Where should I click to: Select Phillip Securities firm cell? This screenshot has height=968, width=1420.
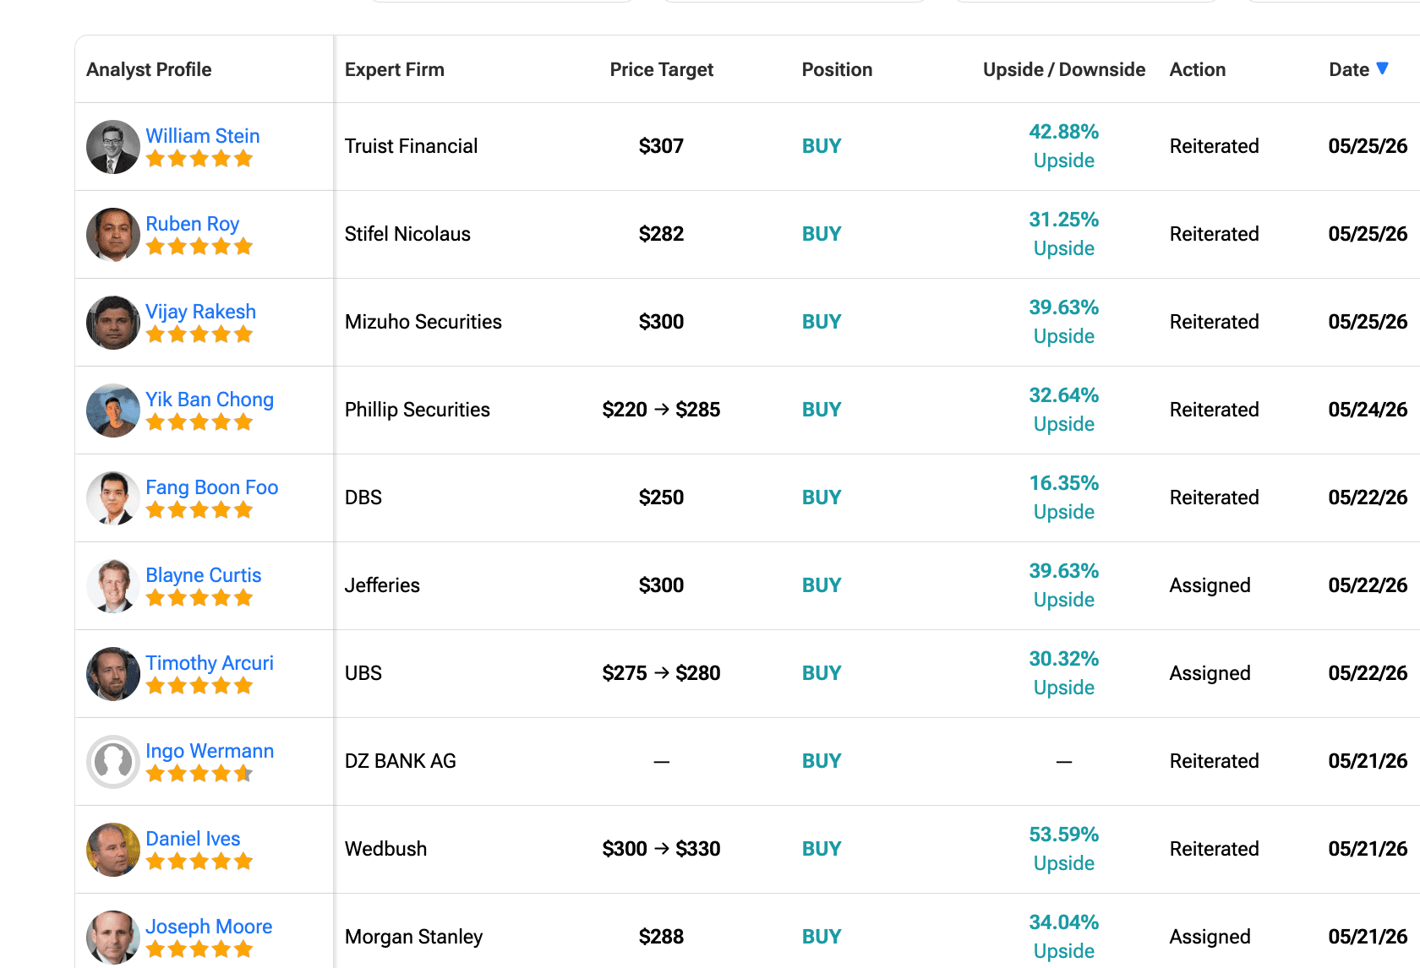(x=418, y=410)
